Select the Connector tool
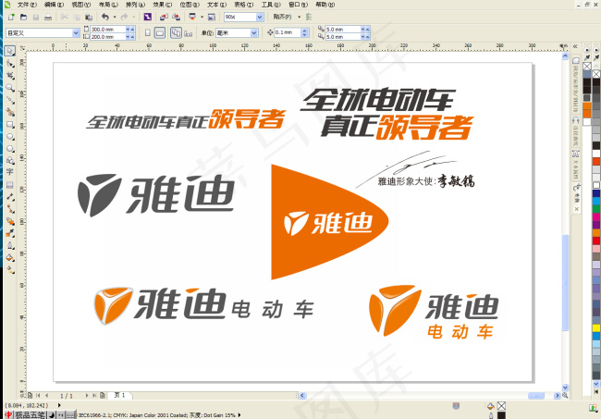 click(x=10, y=209)
